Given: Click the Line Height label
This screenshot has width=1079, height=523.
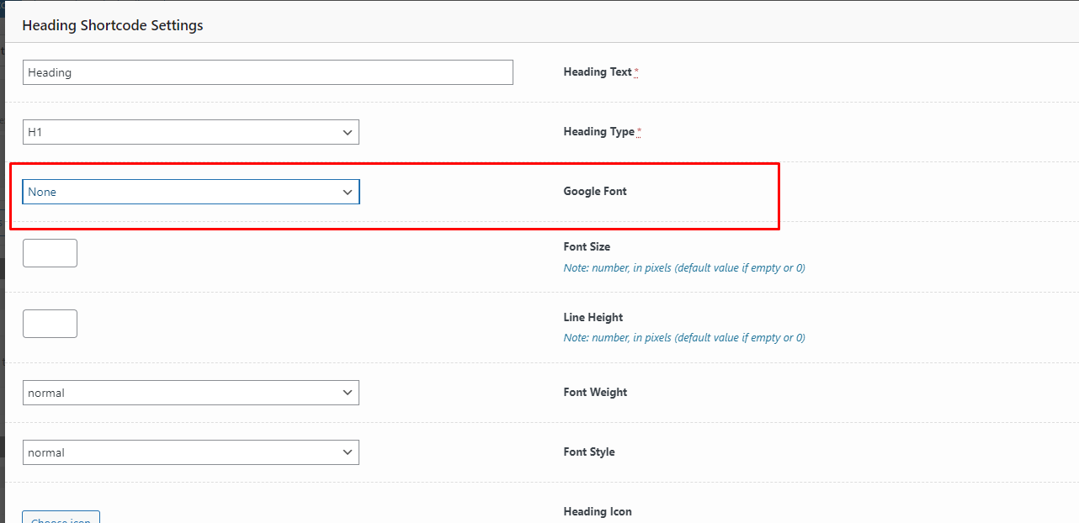Looking at the screenshot, I should tap(593, 318).
